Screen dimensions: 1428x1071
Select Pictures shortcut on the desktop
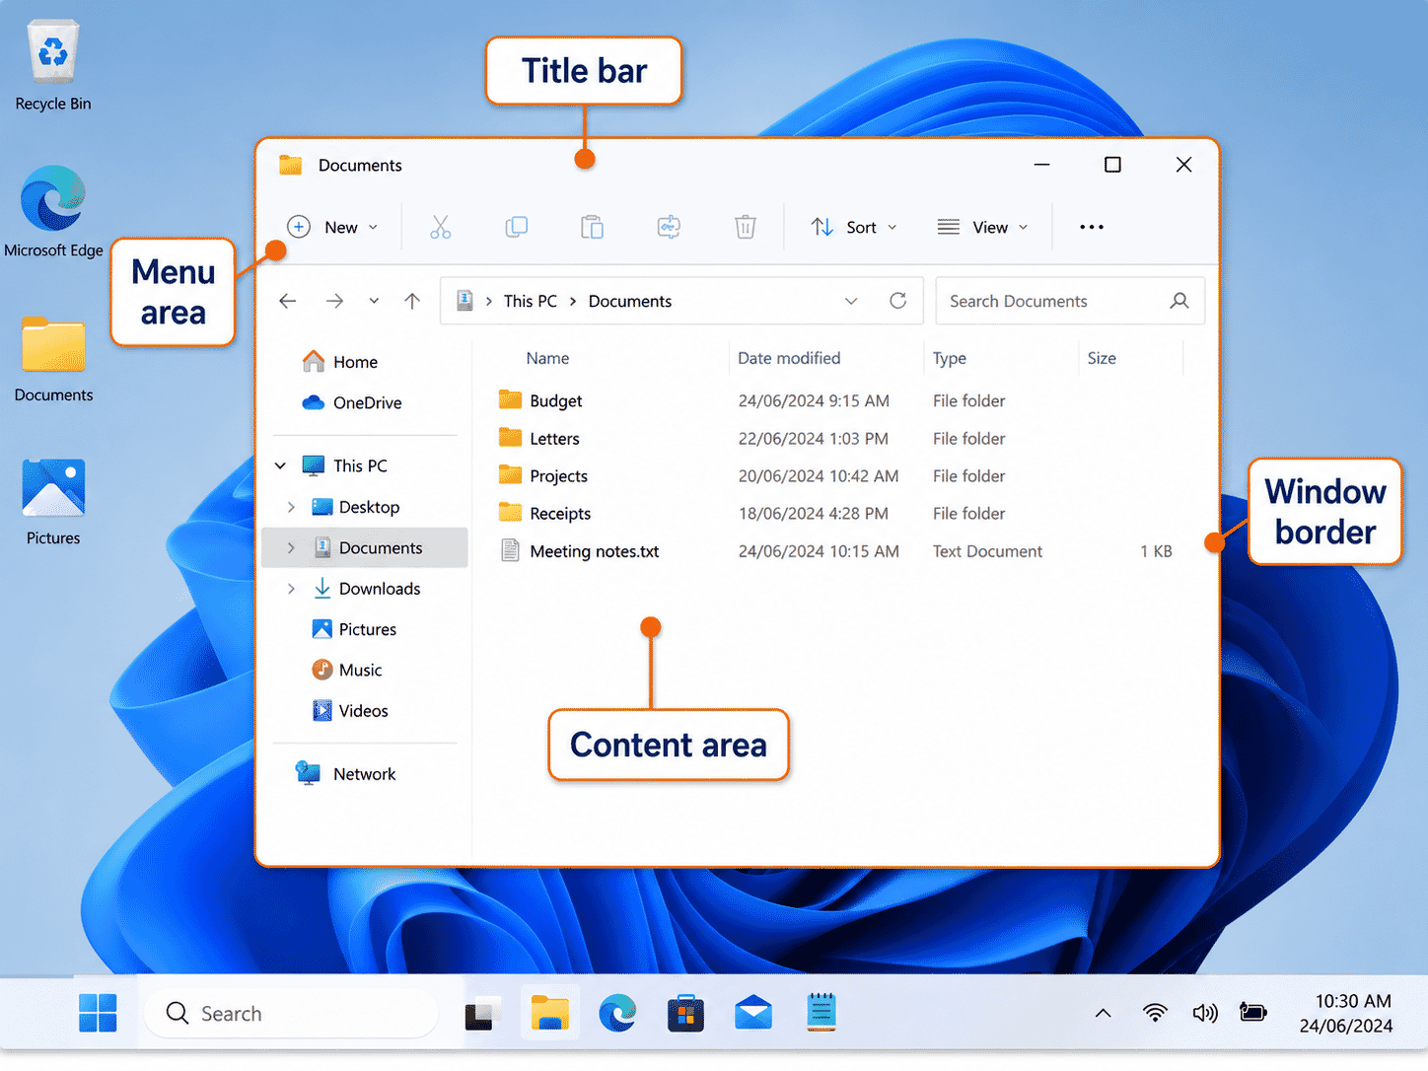(53, 502)
